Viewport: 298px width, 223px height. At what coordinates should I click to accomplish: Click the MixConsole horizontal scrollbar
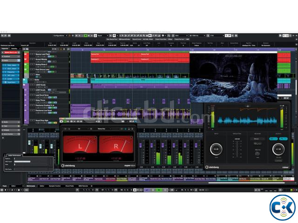pyautogui.click(x=246, y=183)
